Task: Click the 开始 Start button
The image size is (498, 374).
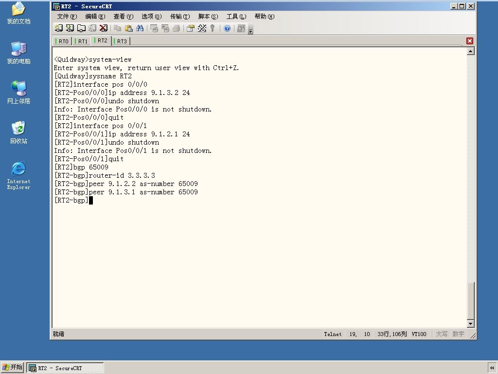Action: 12,368
